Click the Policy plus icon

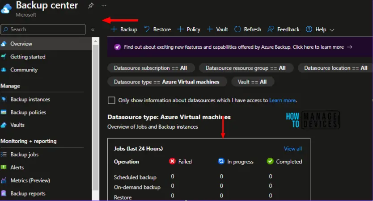click(x=180, y=29)
